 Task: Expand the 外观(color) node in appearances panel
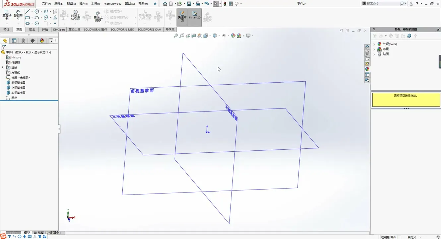coord(374,44)
